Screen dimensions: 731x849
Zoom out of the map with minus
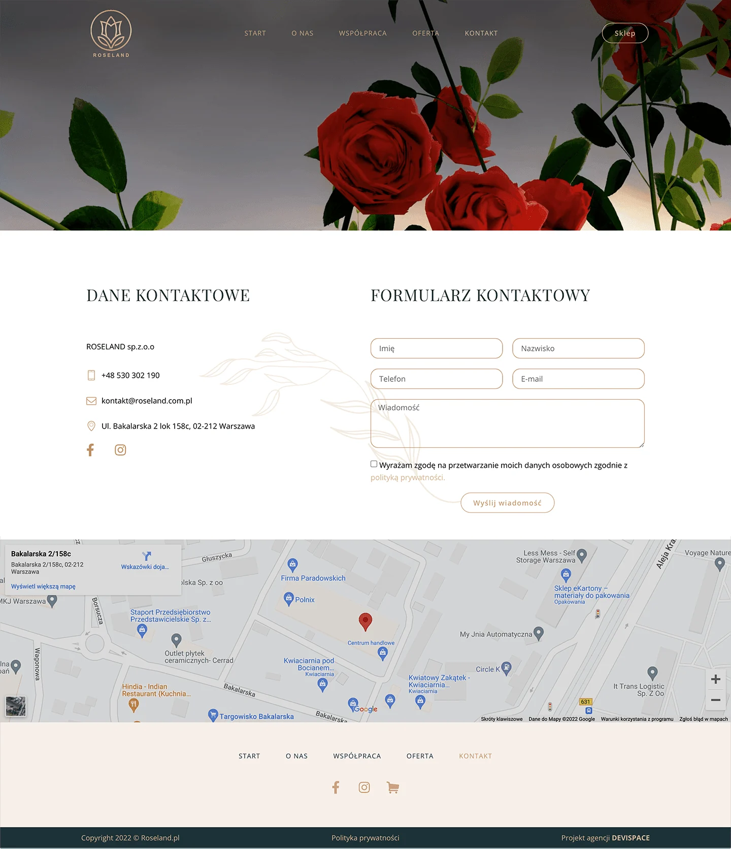click(716, 700)
